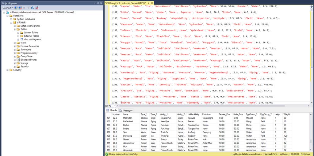Close the Object Explorer panel
The width and height of the screenshot is (314, 156).
(x=101, y=3)
